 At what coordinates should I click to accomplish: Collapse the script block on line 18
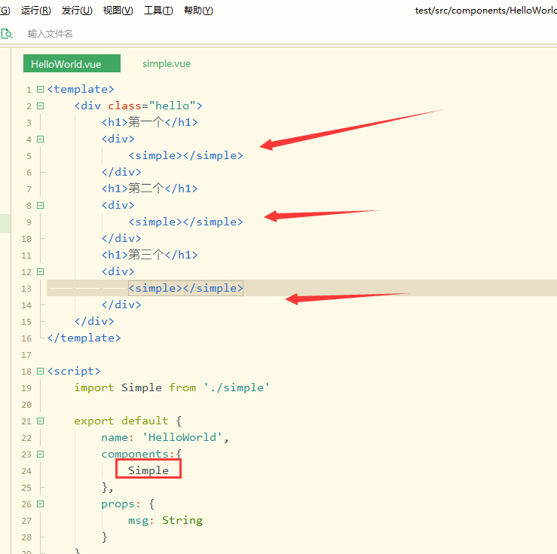click(x=41, y=371)
